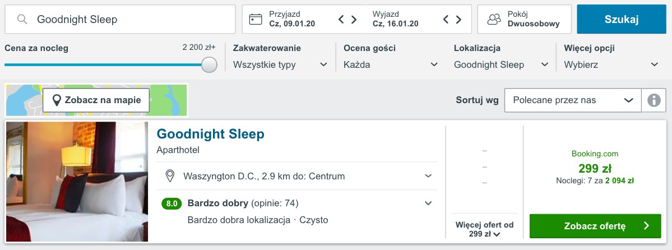Go to previous check-out date
Viewport: 672px width, 250px height.
[x=446, y=19]
